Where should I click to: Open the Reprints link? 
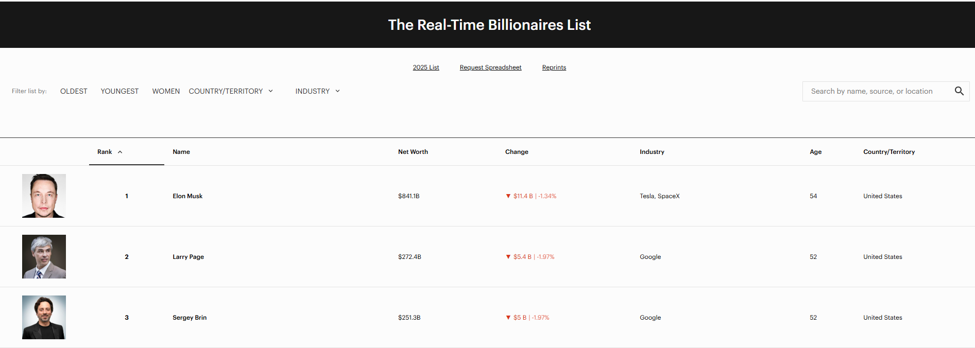[554, 67]
